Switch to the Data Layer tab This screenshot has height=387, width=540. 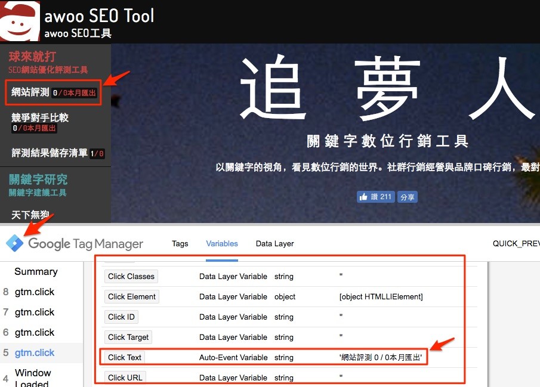pyautogui.click(x=274, y=243)
